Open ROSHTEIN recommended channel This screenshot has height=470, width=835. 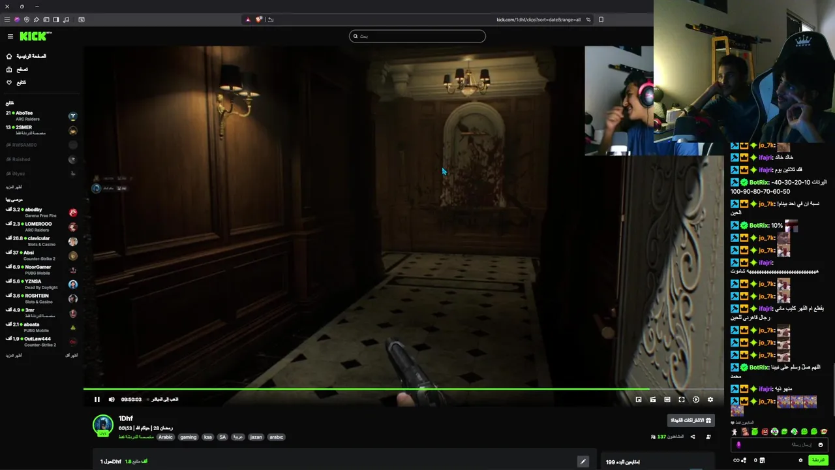coord(40,298)
